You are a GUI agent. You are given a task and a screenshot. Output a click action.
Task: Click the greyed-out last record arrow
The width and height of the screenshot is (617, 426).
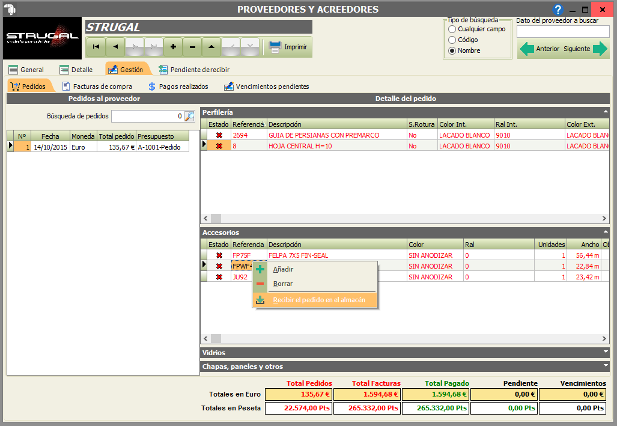pyautogui.click(x=154, y=47)
